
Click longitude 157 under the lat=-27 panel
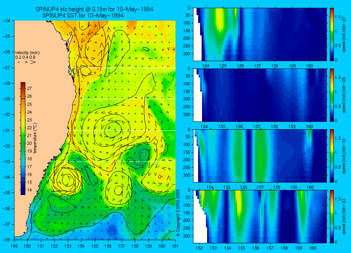tap(258, 66)
